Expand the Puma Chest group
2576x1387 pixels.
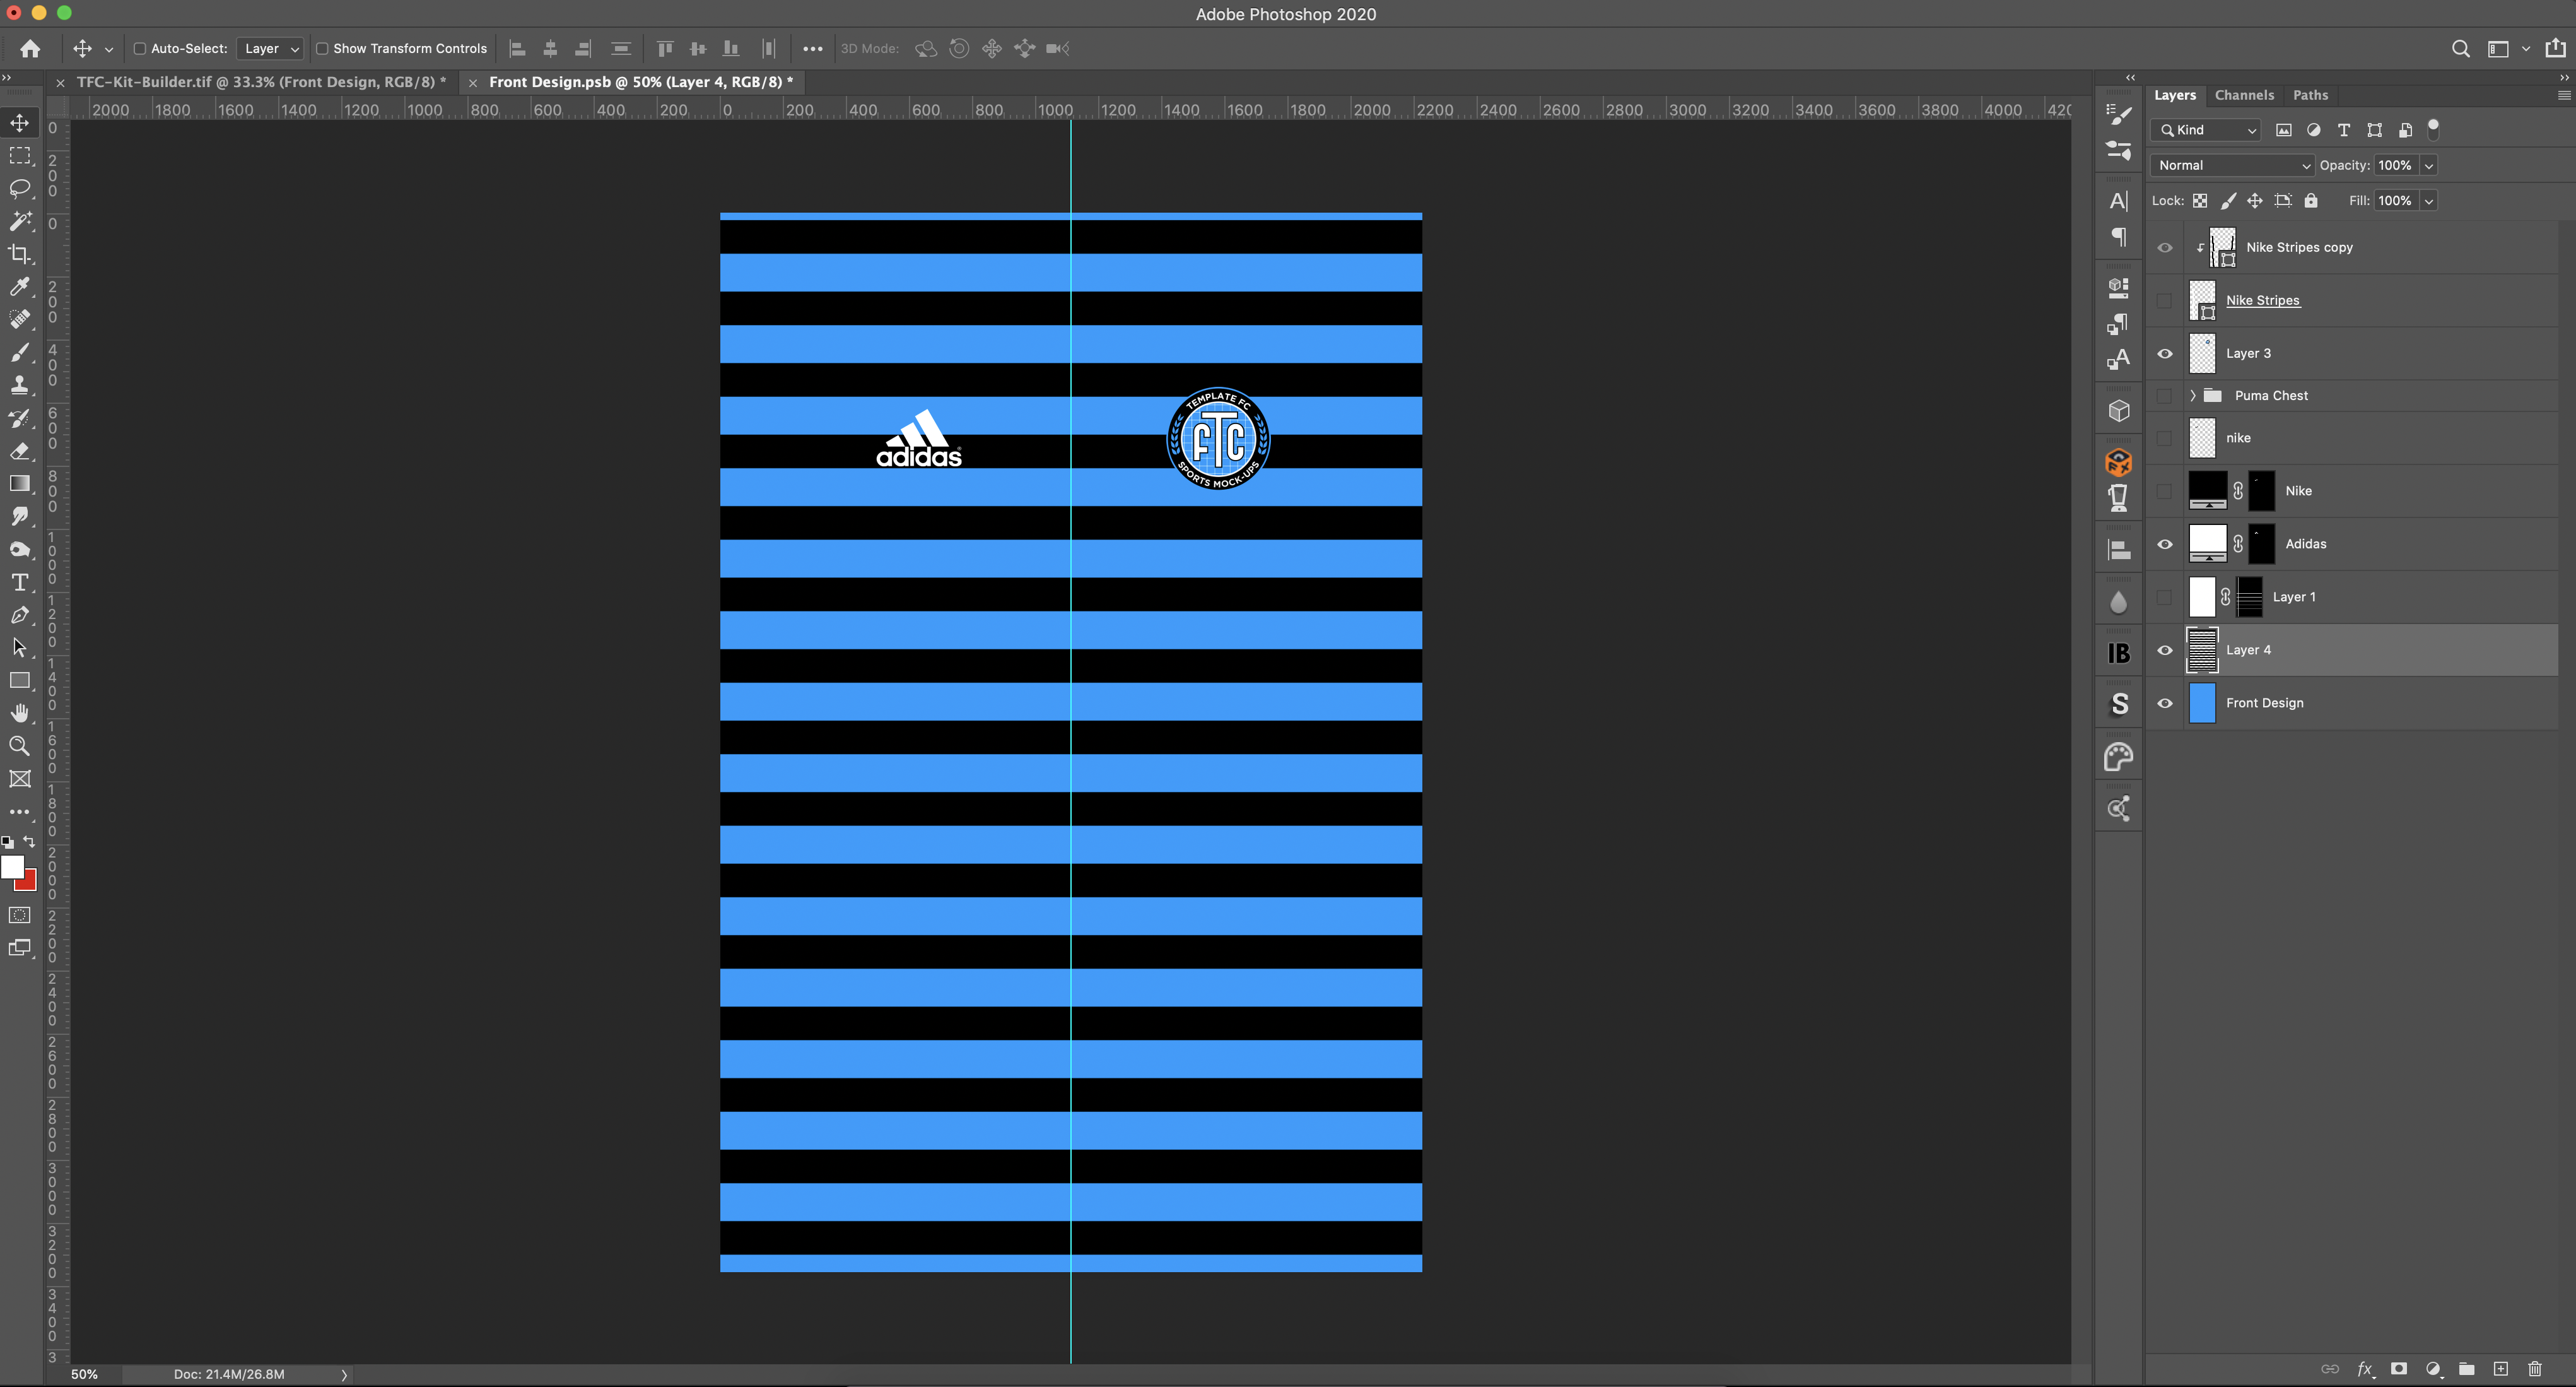tap(2193, 395)
